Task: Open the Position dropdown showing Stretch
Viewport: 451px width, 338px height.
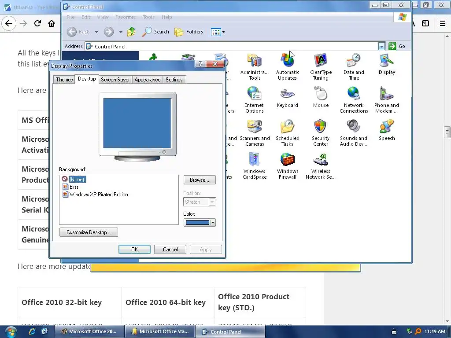Action: click(200, 202)
